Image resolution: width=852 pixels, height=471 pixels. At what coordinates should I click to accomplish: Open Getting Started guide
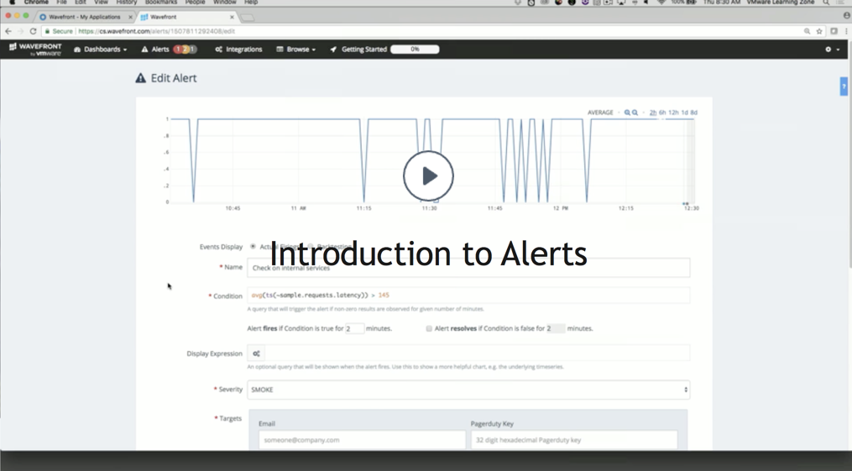pyautogui.click(x=358, y=50)
